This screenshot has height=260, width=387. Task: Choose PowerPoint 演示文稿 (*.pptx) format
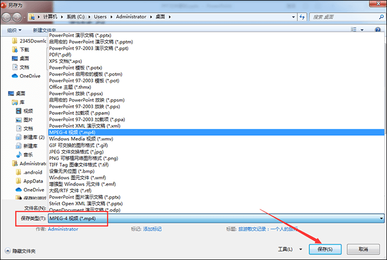point(216,35)
